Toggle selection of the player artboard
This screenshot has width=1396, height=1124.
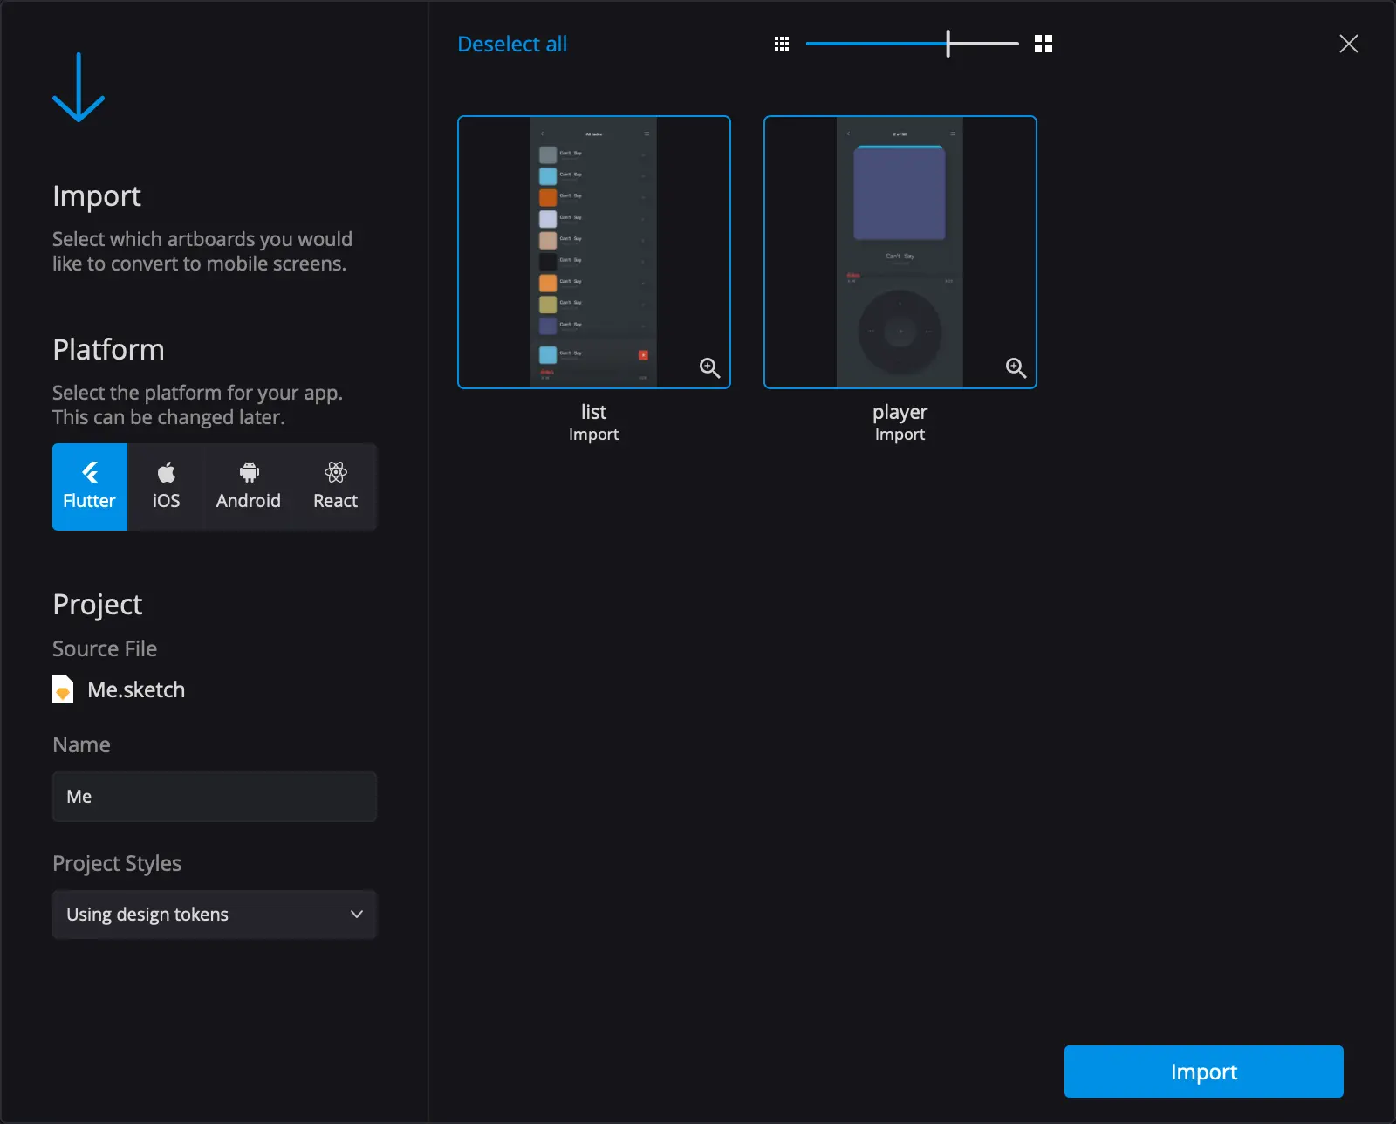click(900, 252)
